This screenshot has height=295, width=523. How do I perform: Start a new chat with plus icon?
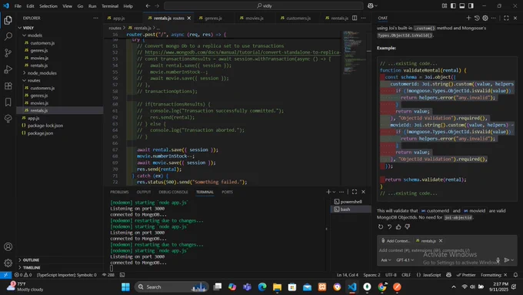pyautogui.click(x=468, y=18)
